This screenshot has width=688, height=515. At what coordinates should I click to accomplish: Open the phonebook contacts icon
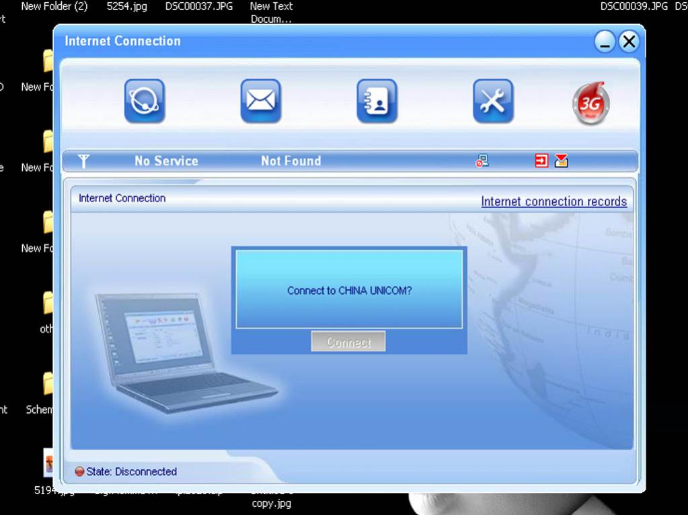377,101
